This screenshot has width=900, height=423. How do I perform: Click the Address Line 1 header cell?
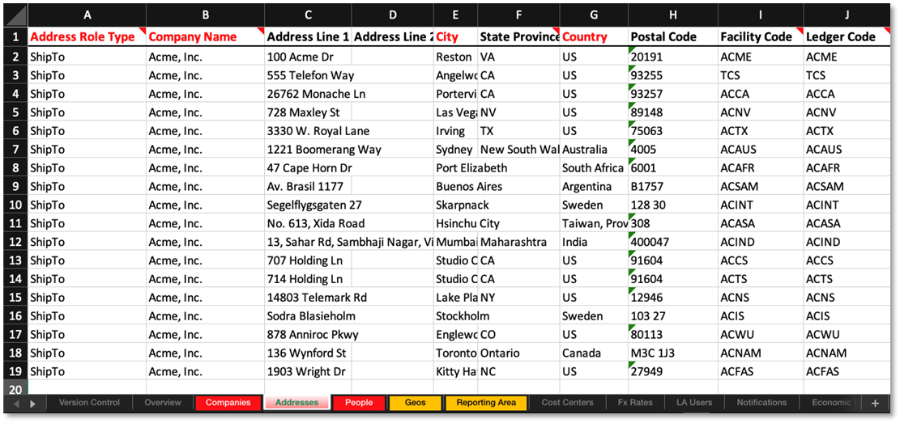coord(308,36)
